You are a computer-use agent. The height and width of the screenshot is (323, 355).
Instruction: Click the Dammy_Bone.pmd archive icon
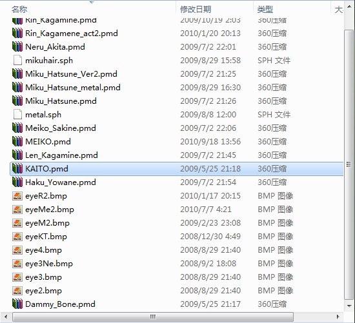point(17,304)
